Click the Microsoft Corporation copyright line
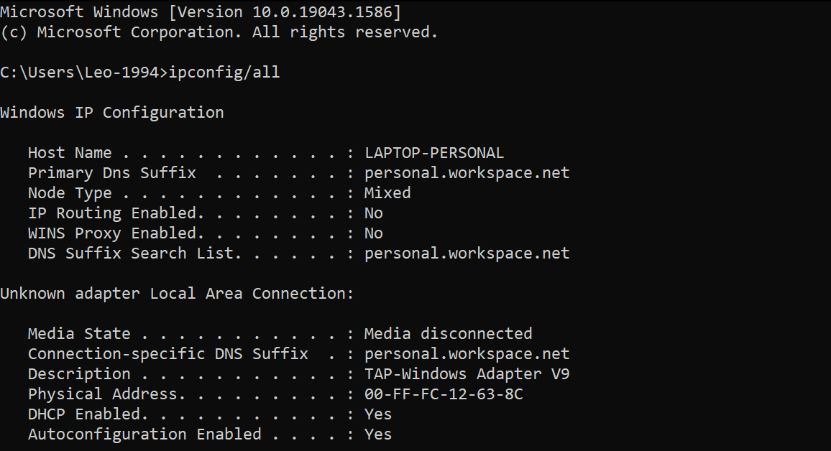The height and width of the screenshot is (451, 831). tap(219, 32)
